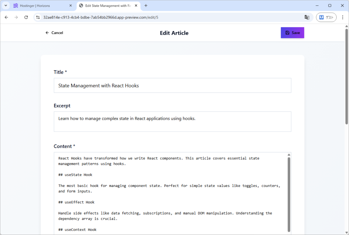Open Chrome three-dot menu
349x235 pixels.
343,17
